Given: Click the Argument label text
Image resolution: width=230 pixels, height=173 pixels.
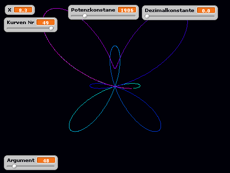Looking at the screenshot, I should [21, 161].
